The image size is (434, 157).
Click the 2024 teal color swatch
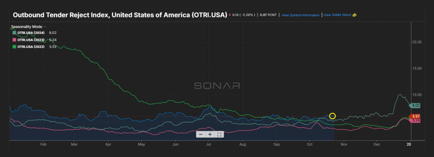14,32
